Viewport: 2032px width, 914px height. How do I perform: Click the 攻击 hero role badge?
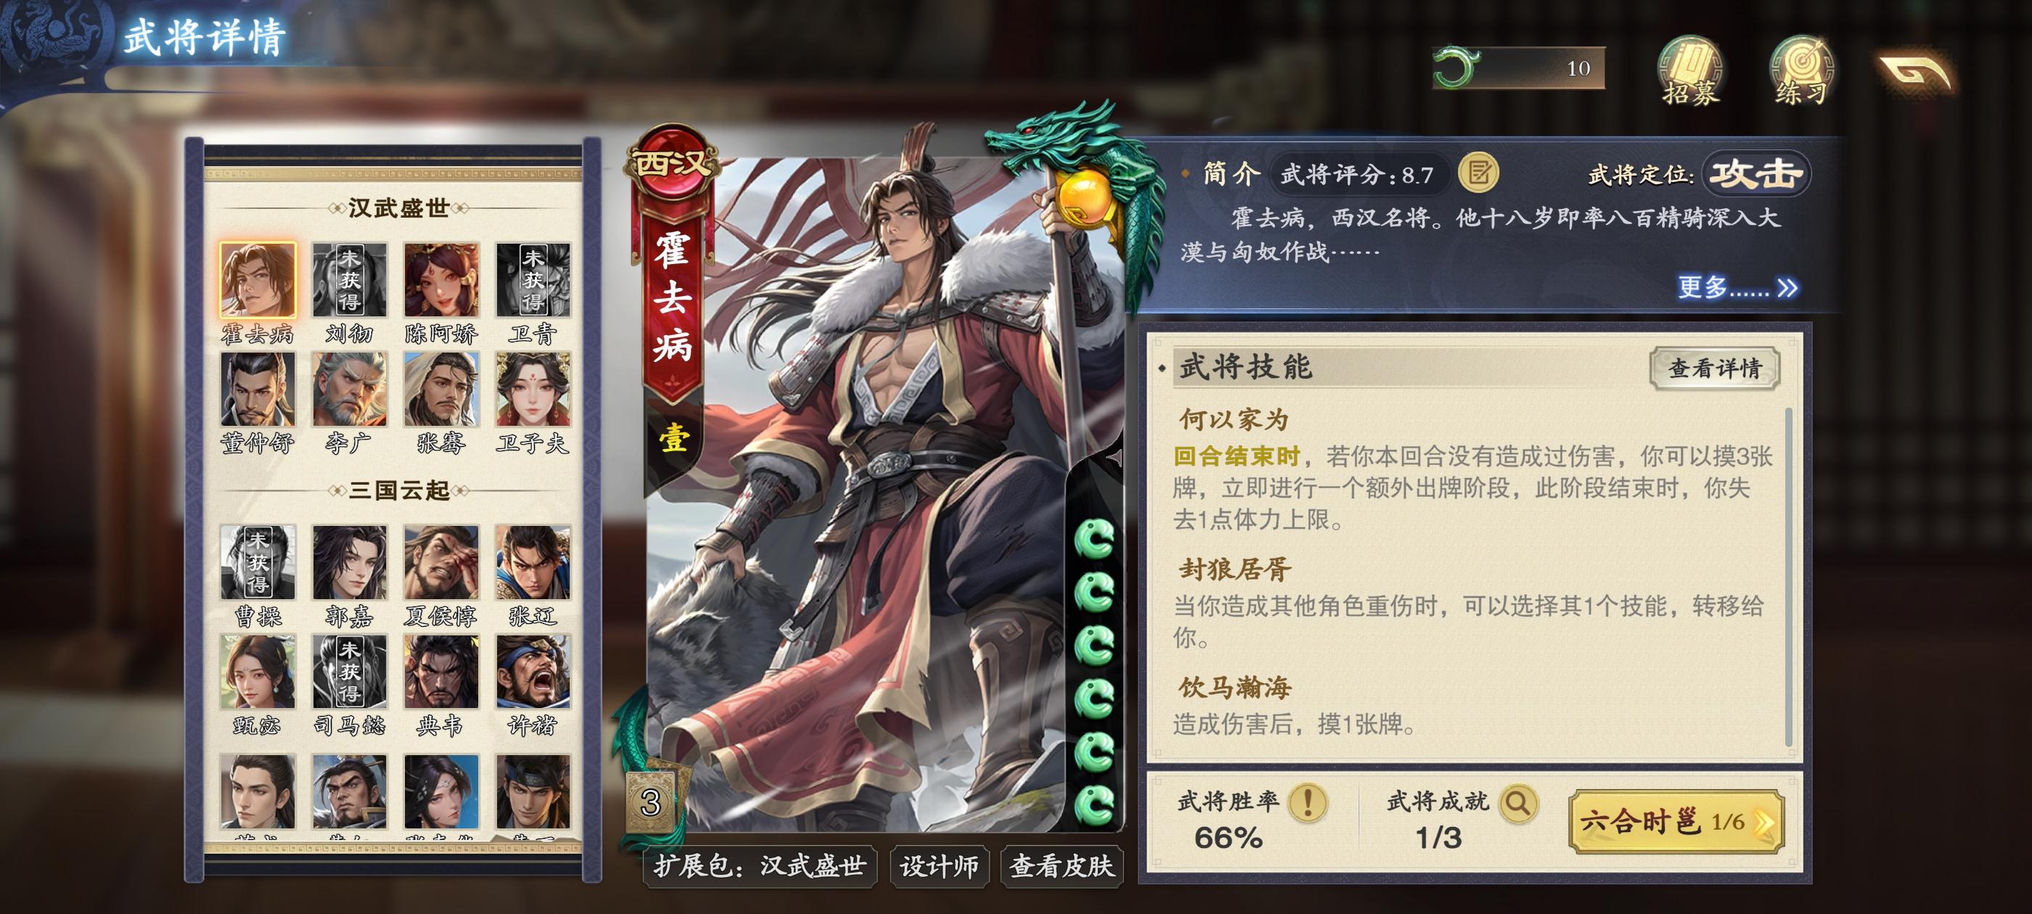point(1756,173)
